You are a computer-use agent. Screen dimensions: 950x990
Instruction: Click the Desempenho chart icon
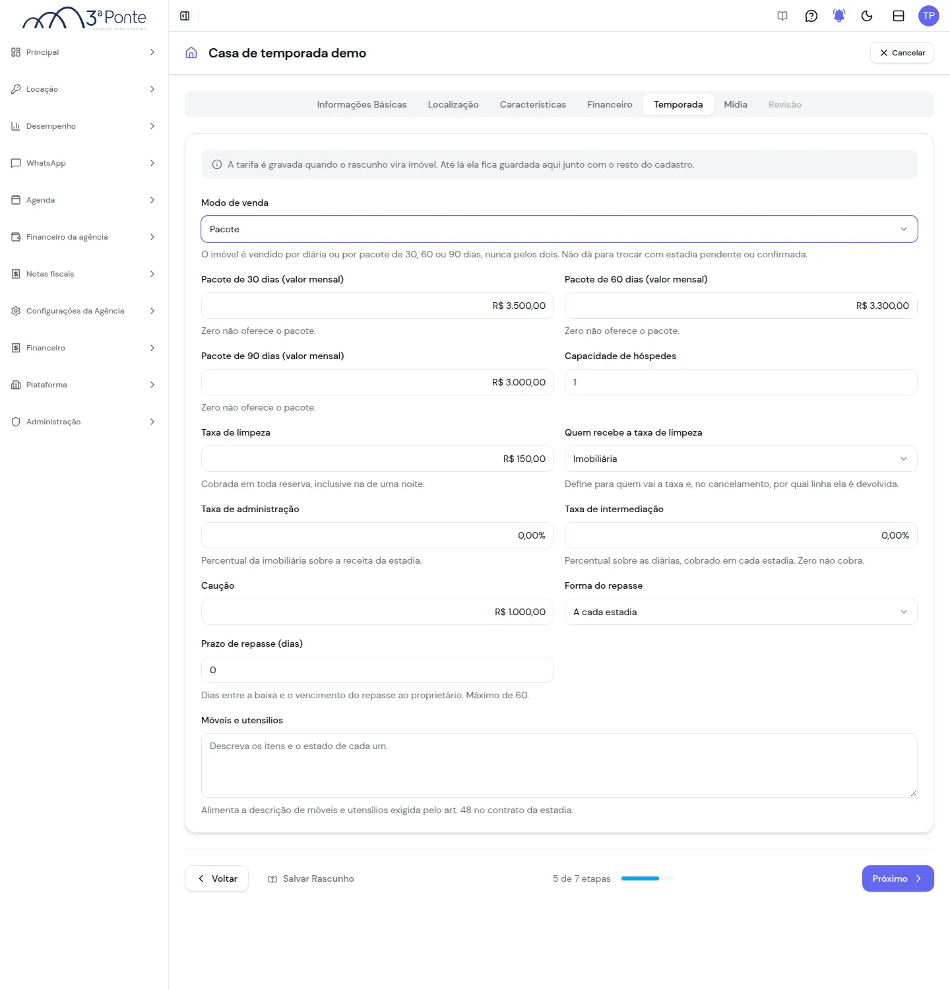16,126
